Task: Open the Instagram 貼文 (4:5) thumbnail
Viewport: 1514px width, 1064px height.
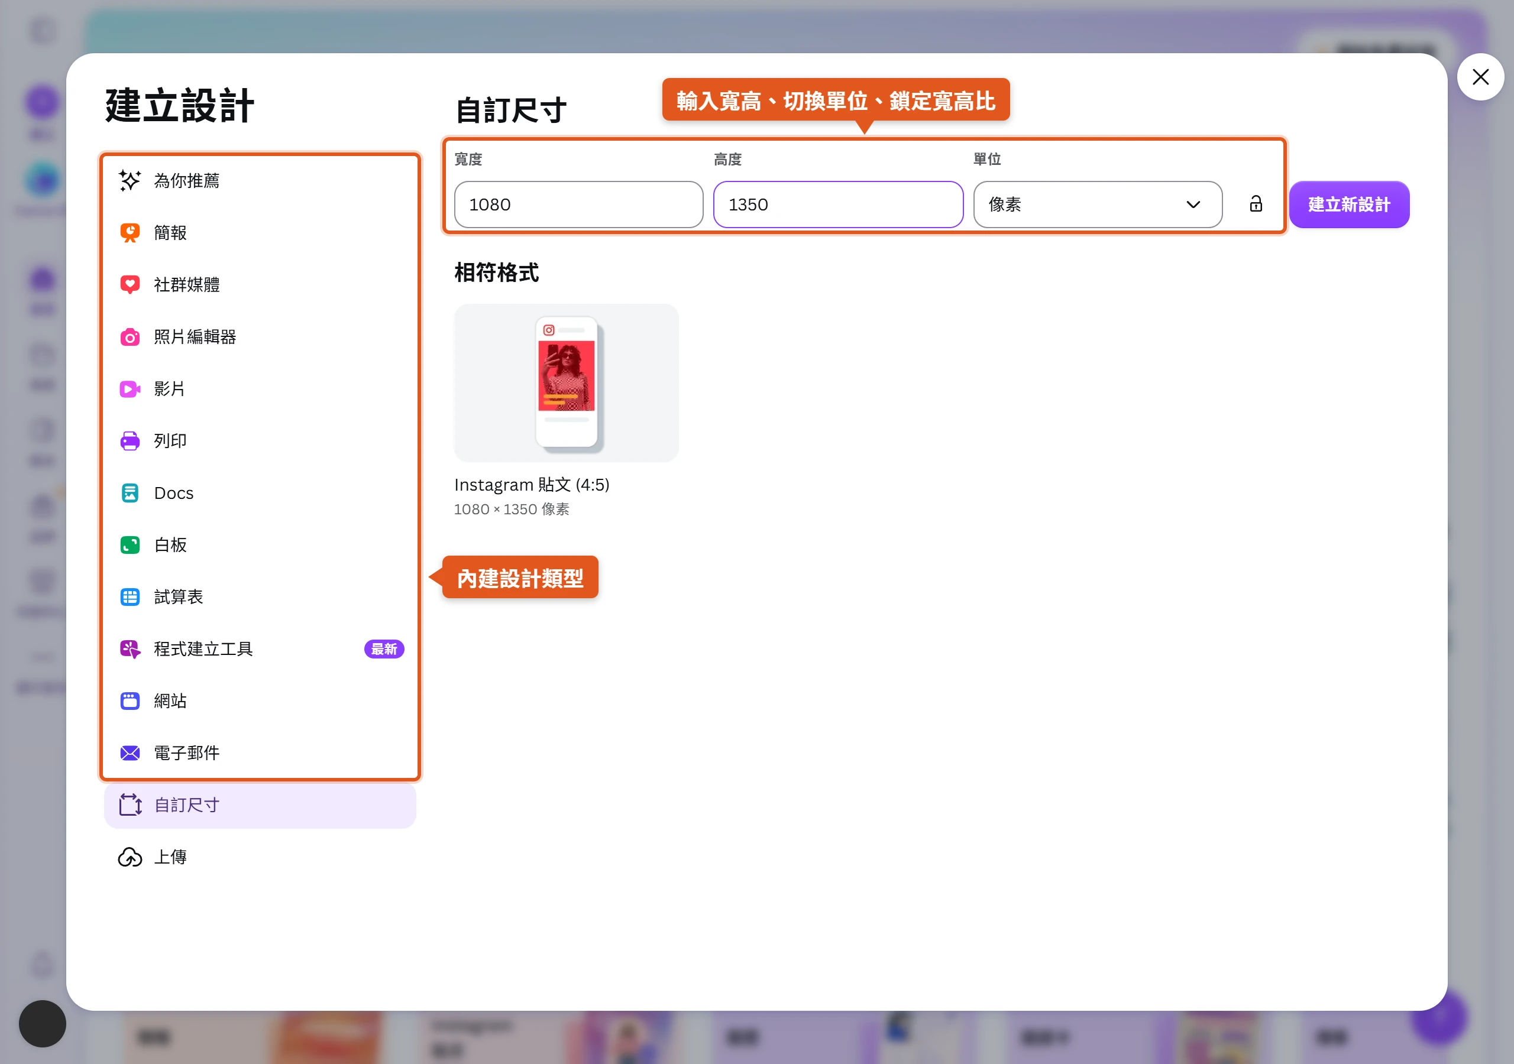Action: coord(566,383)
